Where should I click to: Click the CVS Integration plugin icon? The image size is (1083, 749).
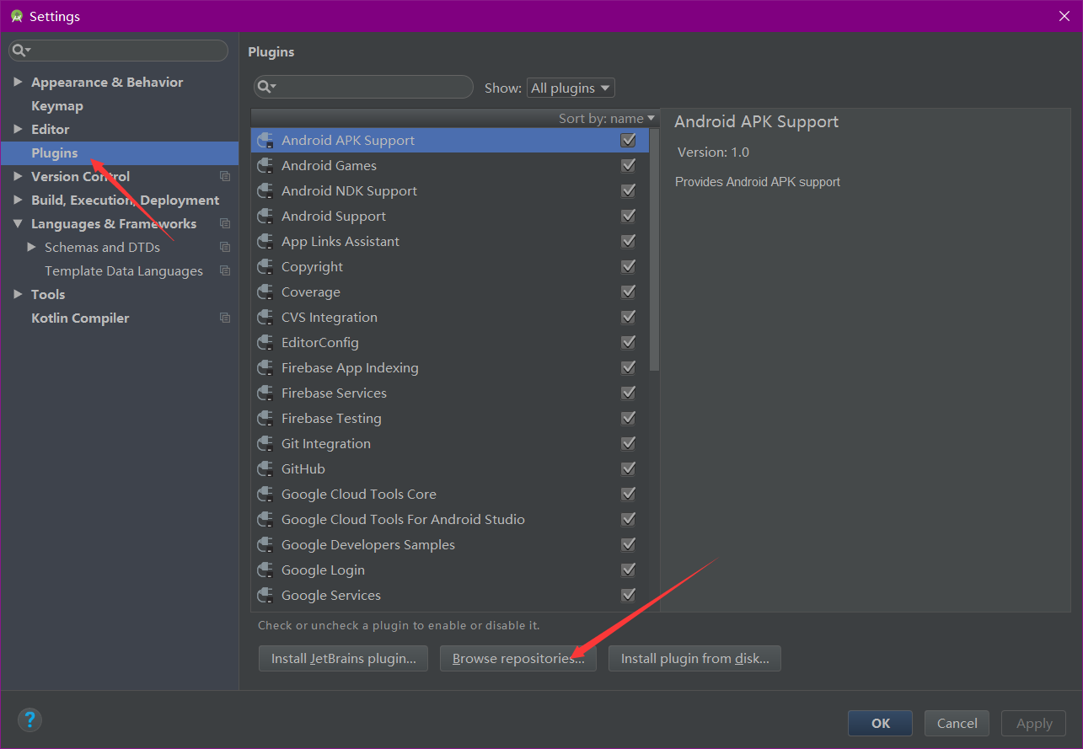click(265, 318)
